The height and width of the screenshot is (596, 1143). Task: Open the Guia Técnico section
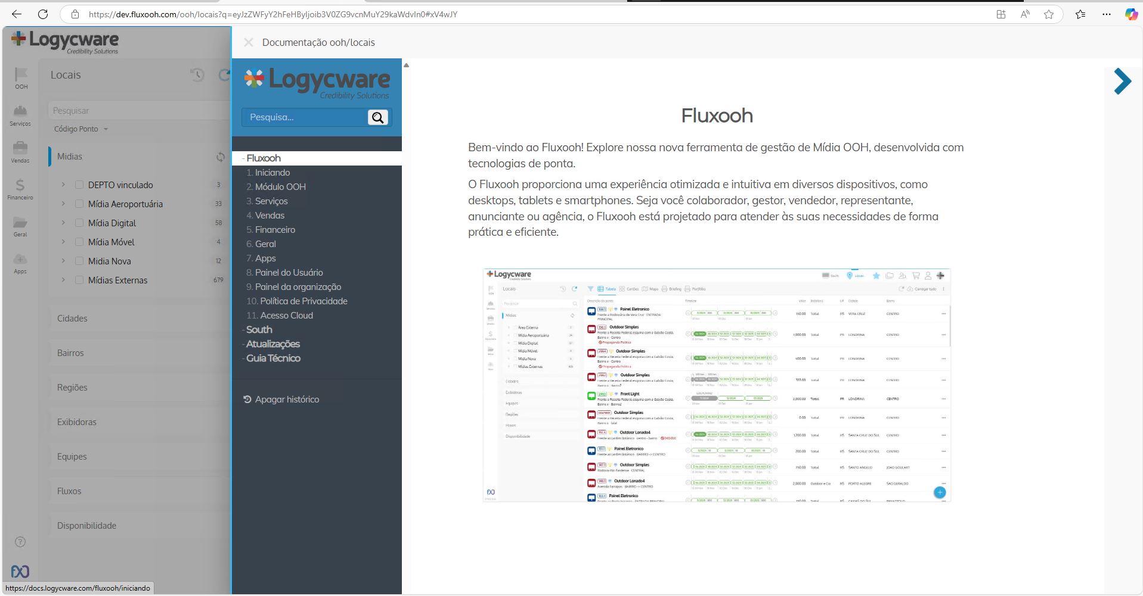coord(273,358)
